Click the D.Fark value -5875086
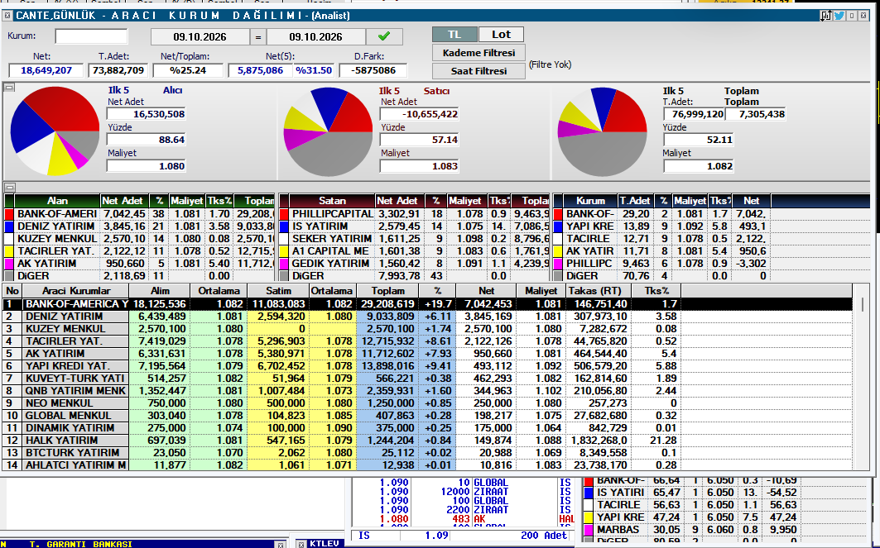 click(x=373, y=70)
